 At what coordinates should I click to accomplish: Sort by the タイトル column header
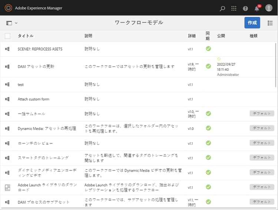(x=26, y=36)
